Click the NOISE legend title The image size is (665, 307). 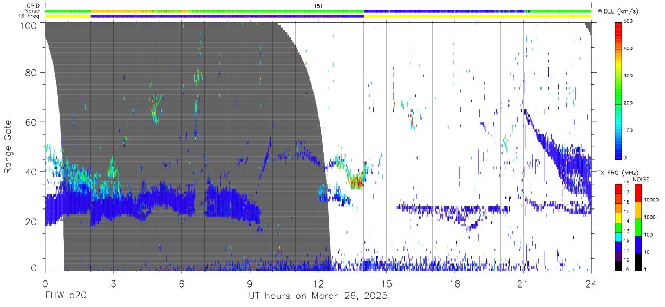tap(642, 179)
